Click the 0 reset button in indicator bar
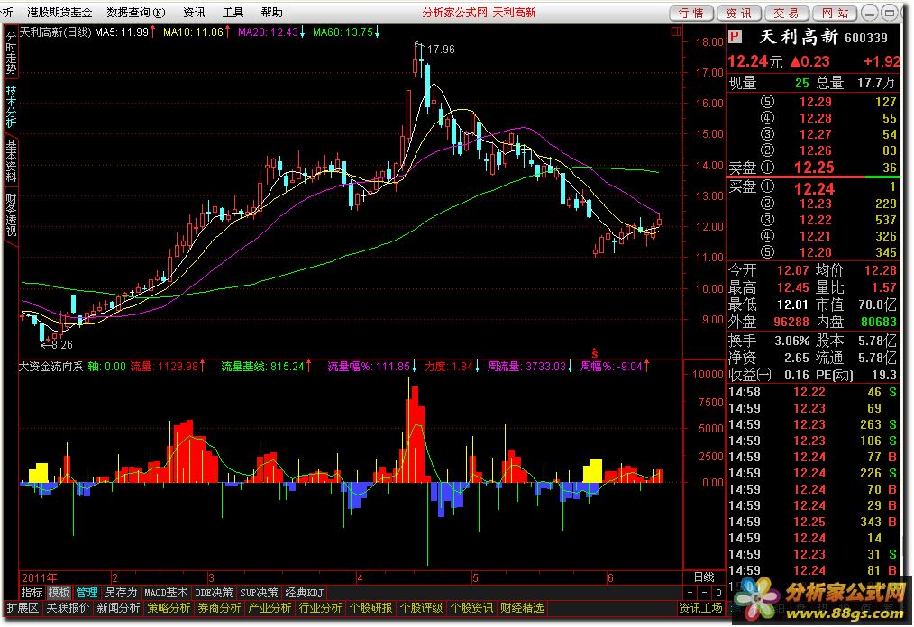 pyautogui.click(x=718, y=593)
